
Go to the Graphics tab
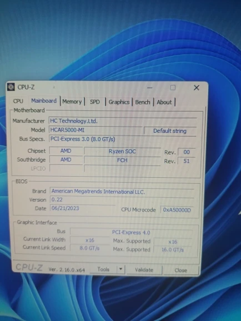(x=119, y=102)
